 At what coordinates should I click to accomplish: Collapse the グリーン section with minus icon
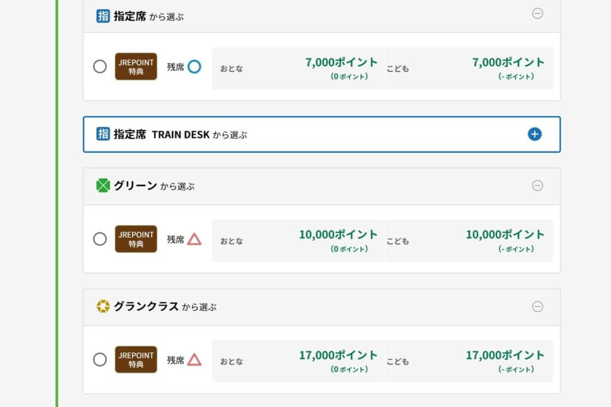(538, 185)
